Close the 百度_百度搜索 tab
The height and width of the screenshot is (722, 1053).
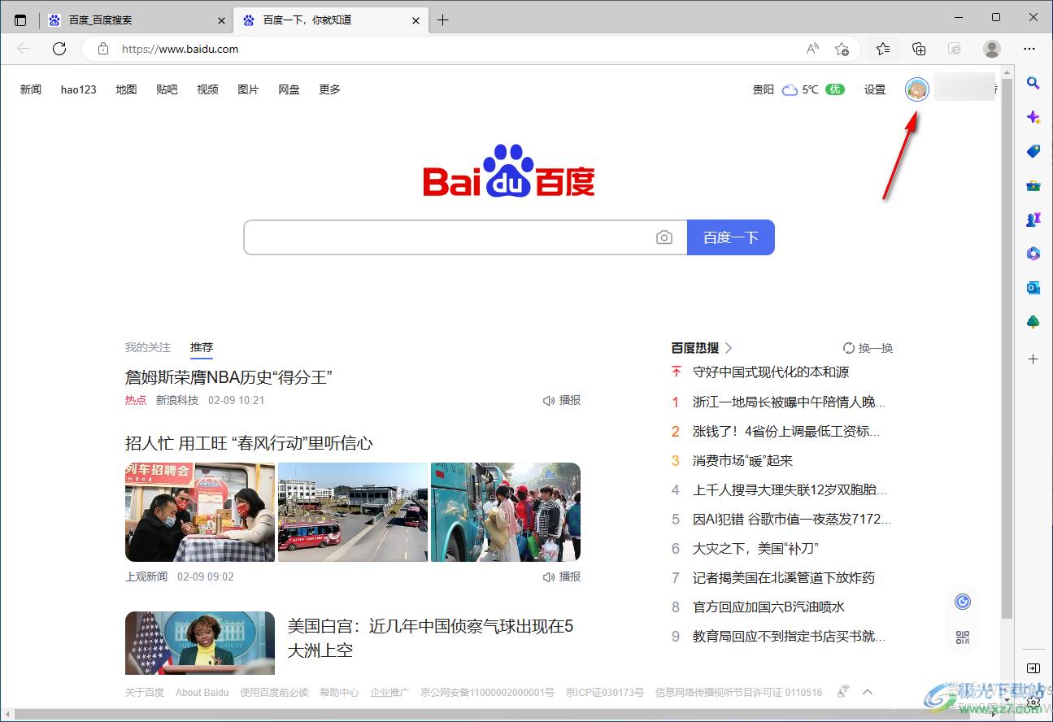coord(222,20)
